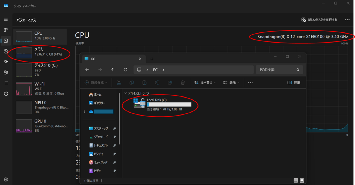Viewport: 355px width, 185px height.
Task: Select GPU 0 in the Performance list
Action: coord(40,126)
